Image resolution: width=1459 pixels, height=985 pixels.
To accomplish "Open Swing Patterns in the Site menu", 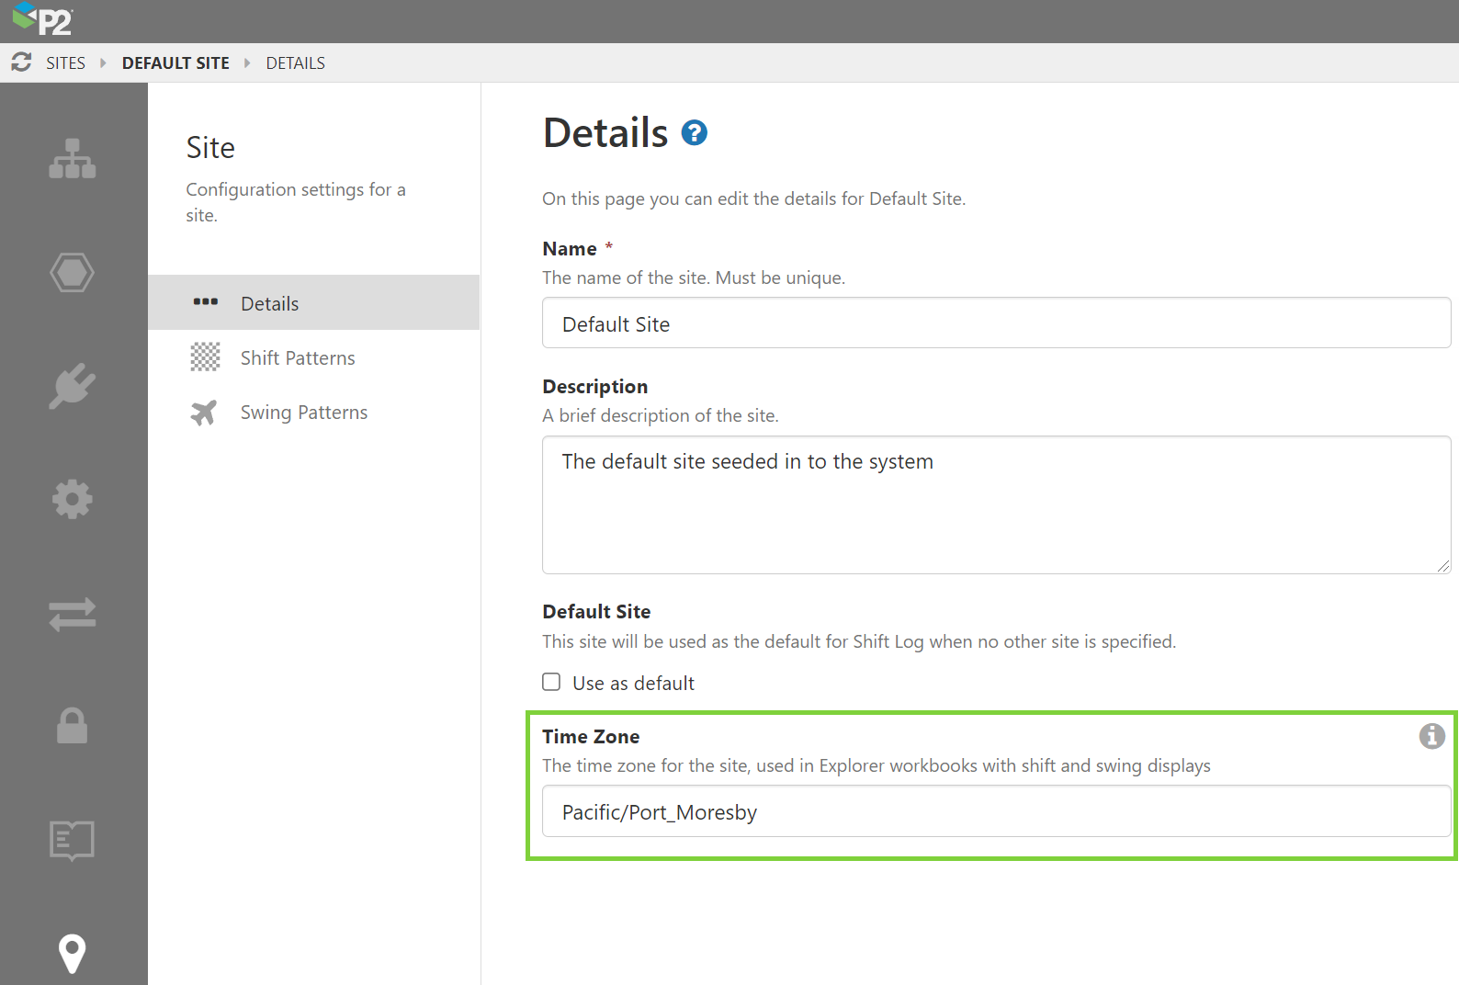I will (303, 413).
